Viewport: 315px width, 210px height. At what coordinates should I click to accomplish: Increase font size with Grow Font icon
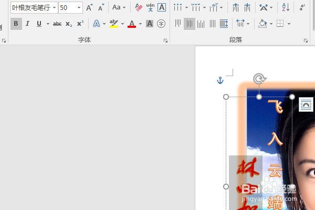89,7
